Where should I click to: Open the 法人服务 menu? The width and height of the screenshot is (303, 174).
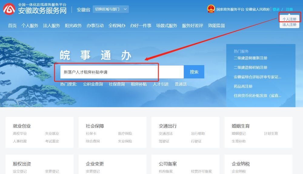[x=52, y=26]
